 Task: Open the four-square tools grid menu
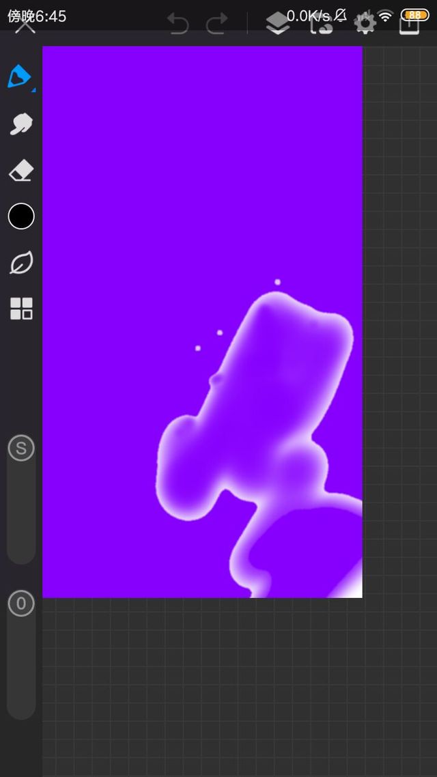[x=21, y=309]
